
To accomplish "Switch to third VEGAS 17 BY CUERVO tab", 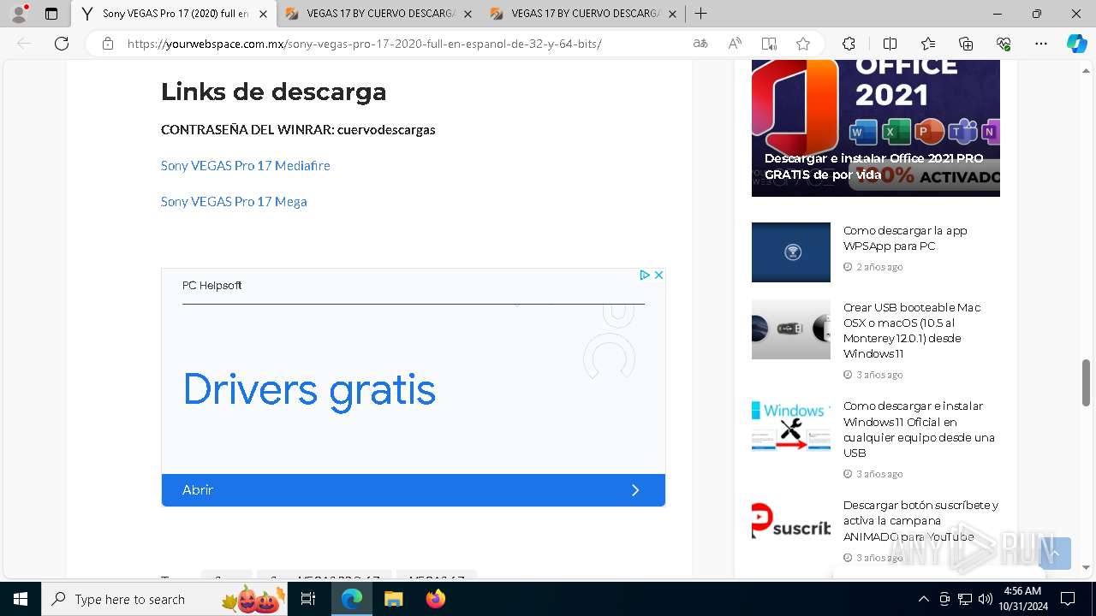I will click(584, 14).
